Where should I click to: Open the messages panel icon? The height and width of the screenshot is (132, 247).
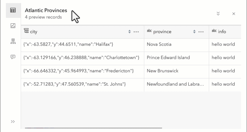pos(13,57)
